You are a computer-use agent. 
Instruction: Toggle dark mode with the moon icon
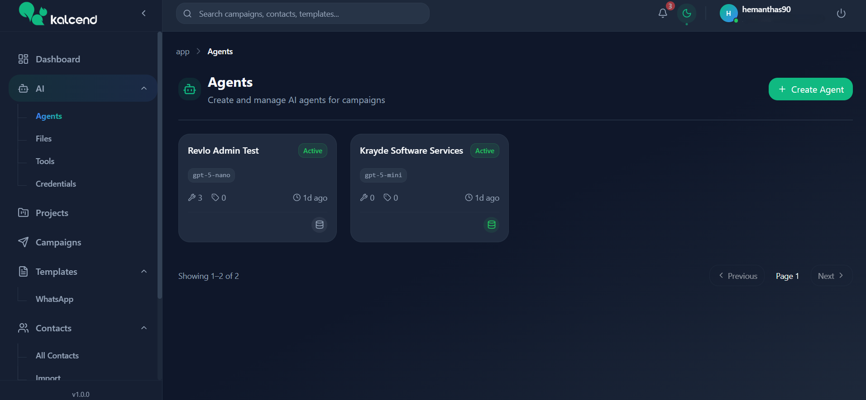pyautogui.click(x=686, y=14)
